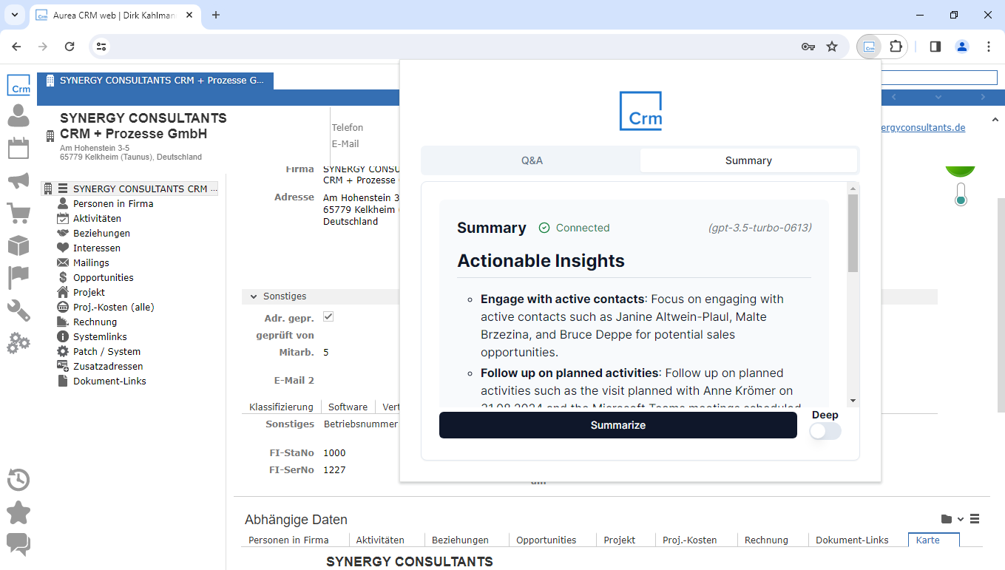Open the shopping cart sales sidebar icon
This screenshot has height=570, width=1005.
[x=18, y=213]
